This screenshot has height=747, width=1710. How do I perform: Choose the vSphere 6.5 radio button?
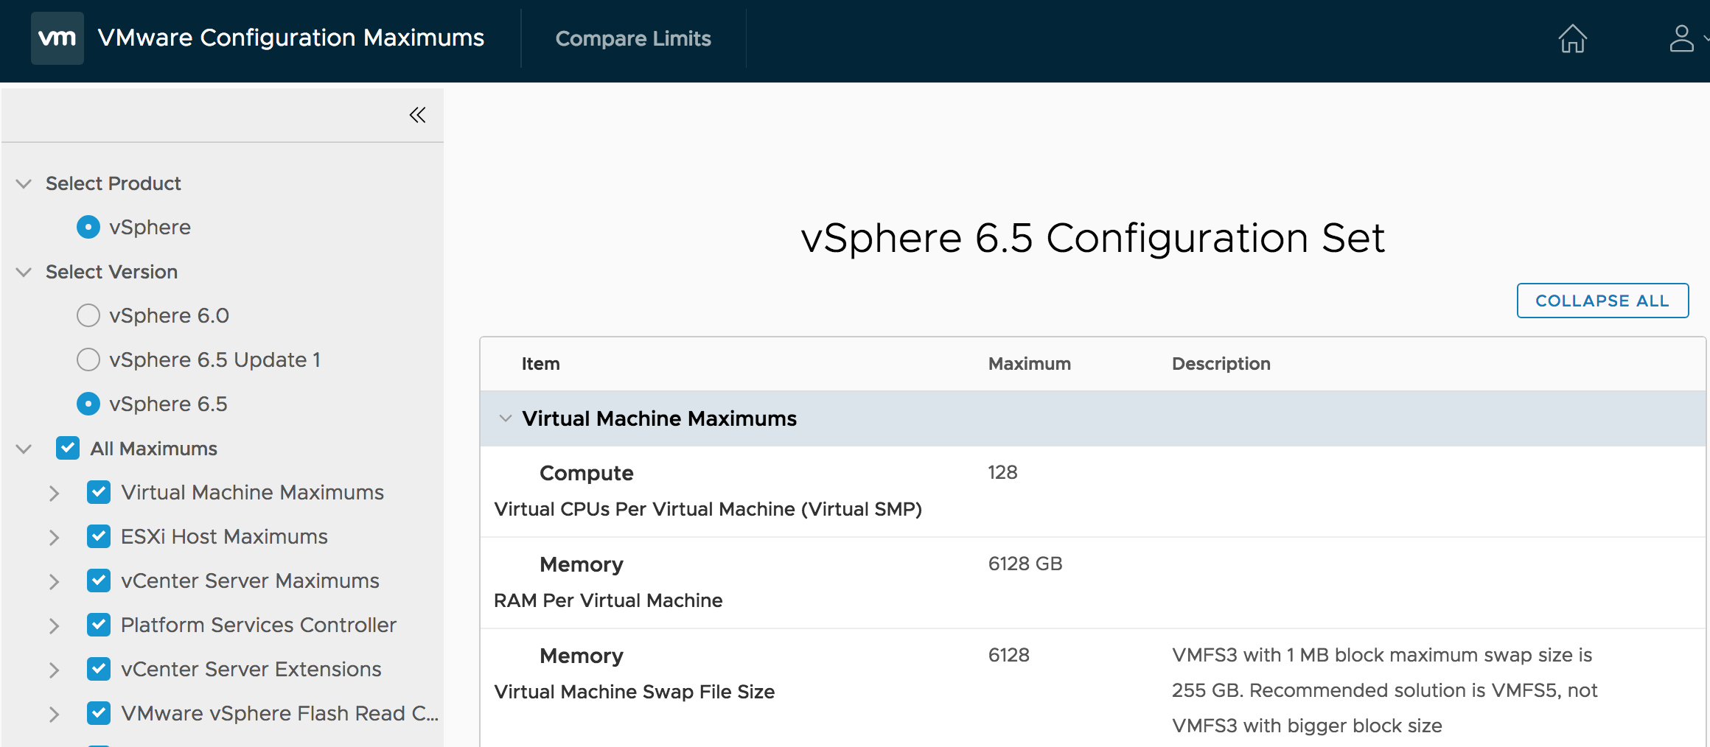point(88,404)
